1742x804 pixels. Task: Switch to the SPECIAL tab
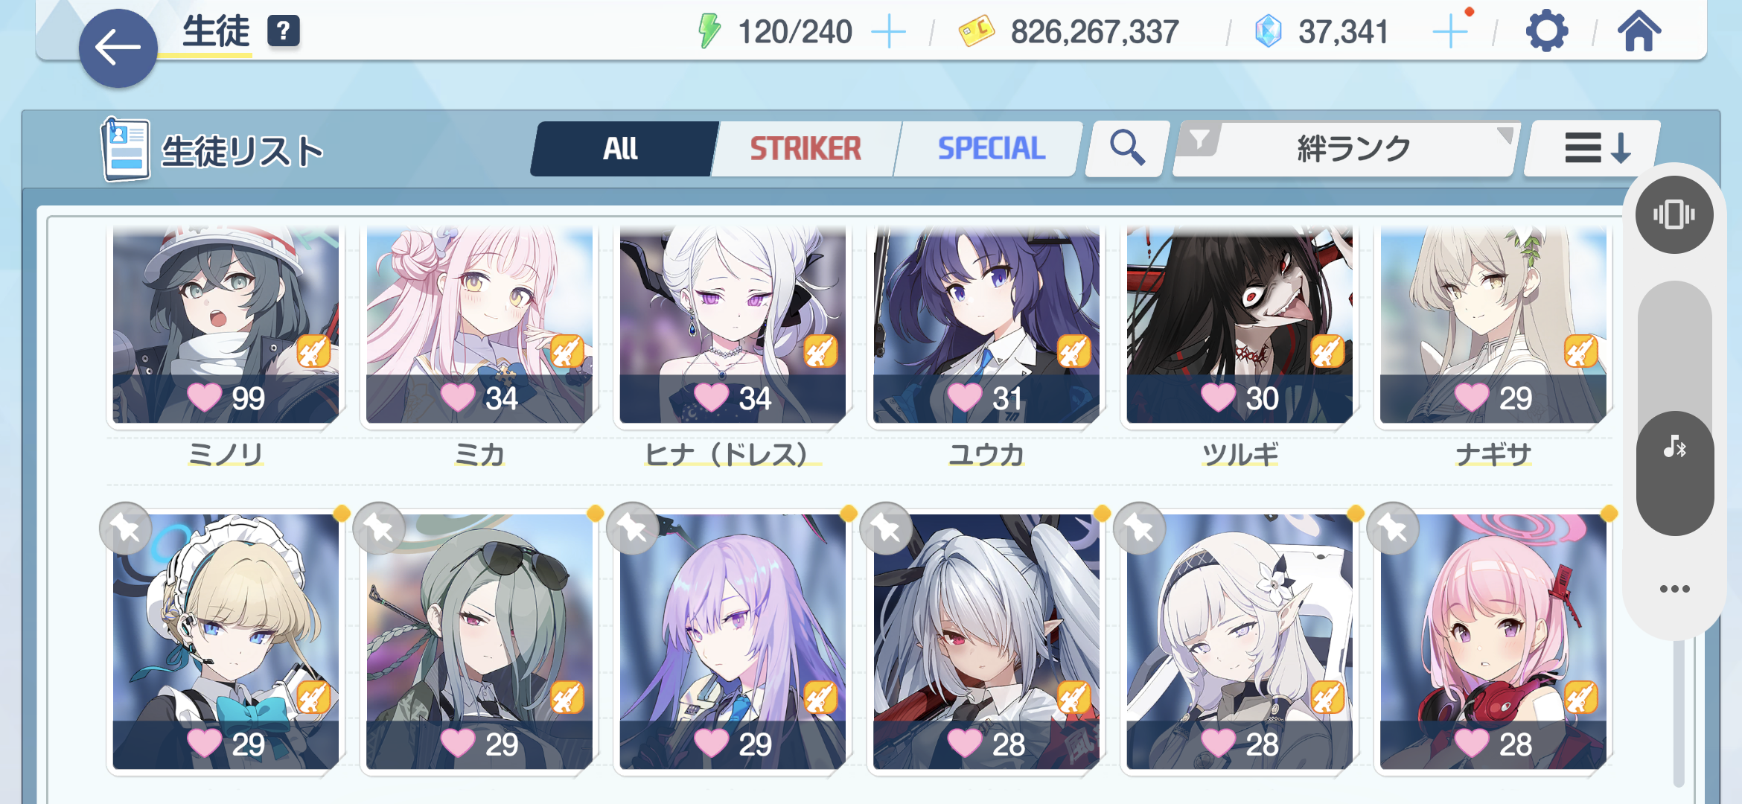pyautogui.click(x=991, y=149)
